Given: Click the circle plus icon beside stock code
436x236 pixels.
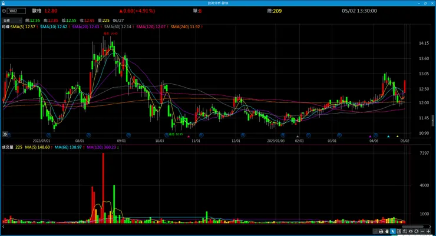Looking at the screenshot, I should (x=4, y=11).
